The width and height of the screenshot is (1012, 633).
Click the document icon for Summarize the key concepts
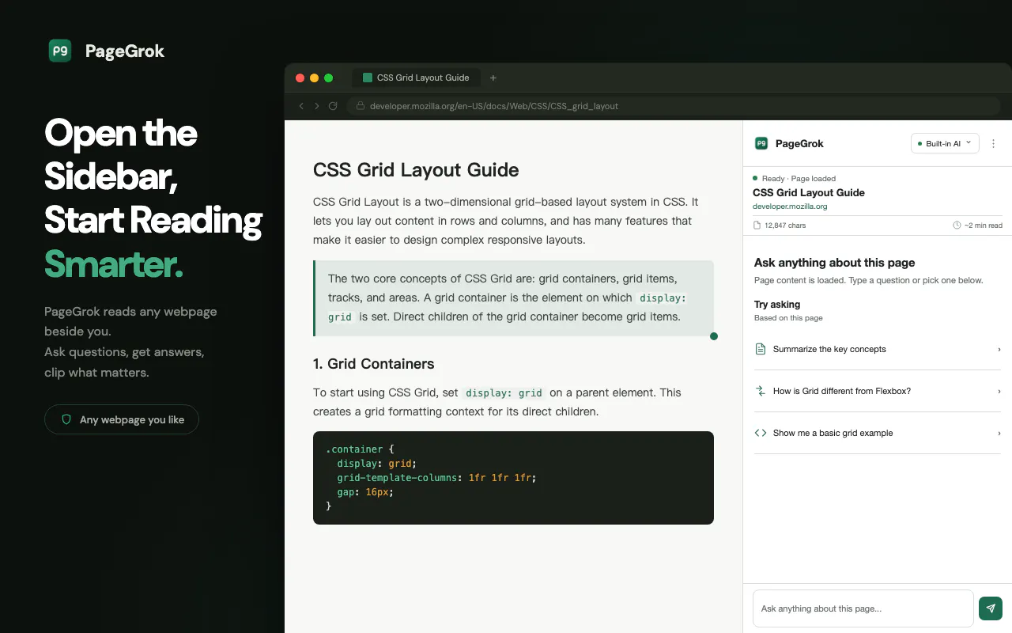[761, 349]
